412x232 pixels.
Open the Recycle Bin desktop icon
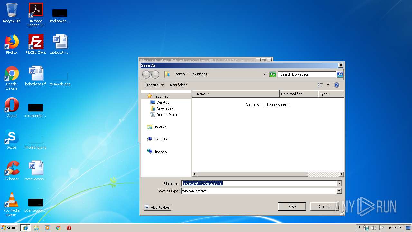[12, 13]
